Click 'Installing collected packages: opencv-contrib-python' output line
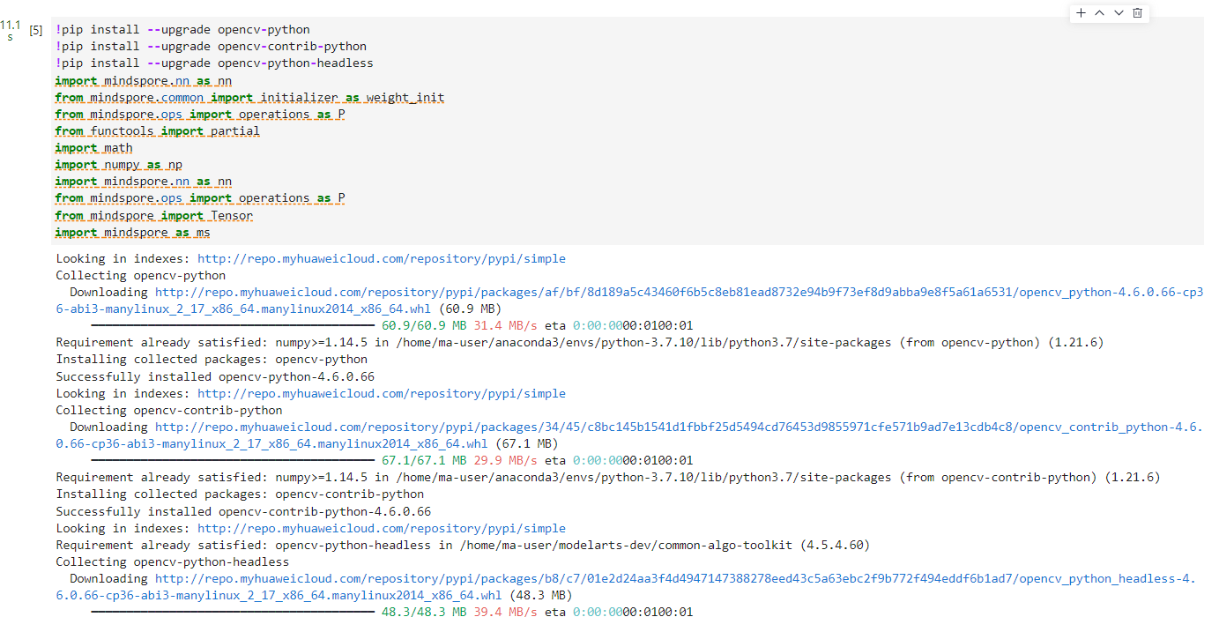 pyautogui.click(x=240, y=494)
